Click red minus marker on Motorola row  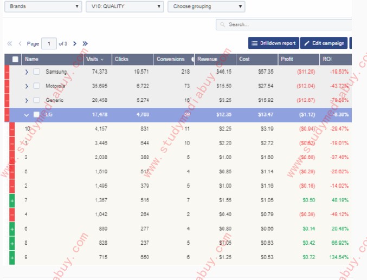(x=7, y=86)
